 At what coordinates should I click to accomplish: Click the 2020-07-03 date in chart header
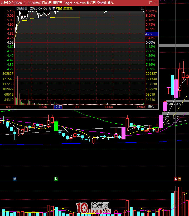[39, 8]
